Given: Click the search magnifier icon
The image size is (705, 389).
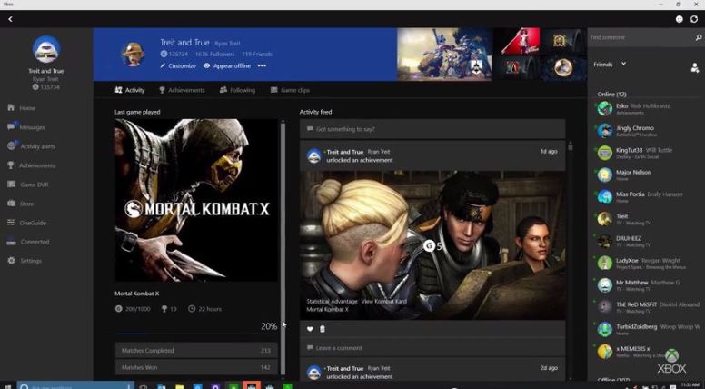Looking at the screenshot, I should point(699,37).
